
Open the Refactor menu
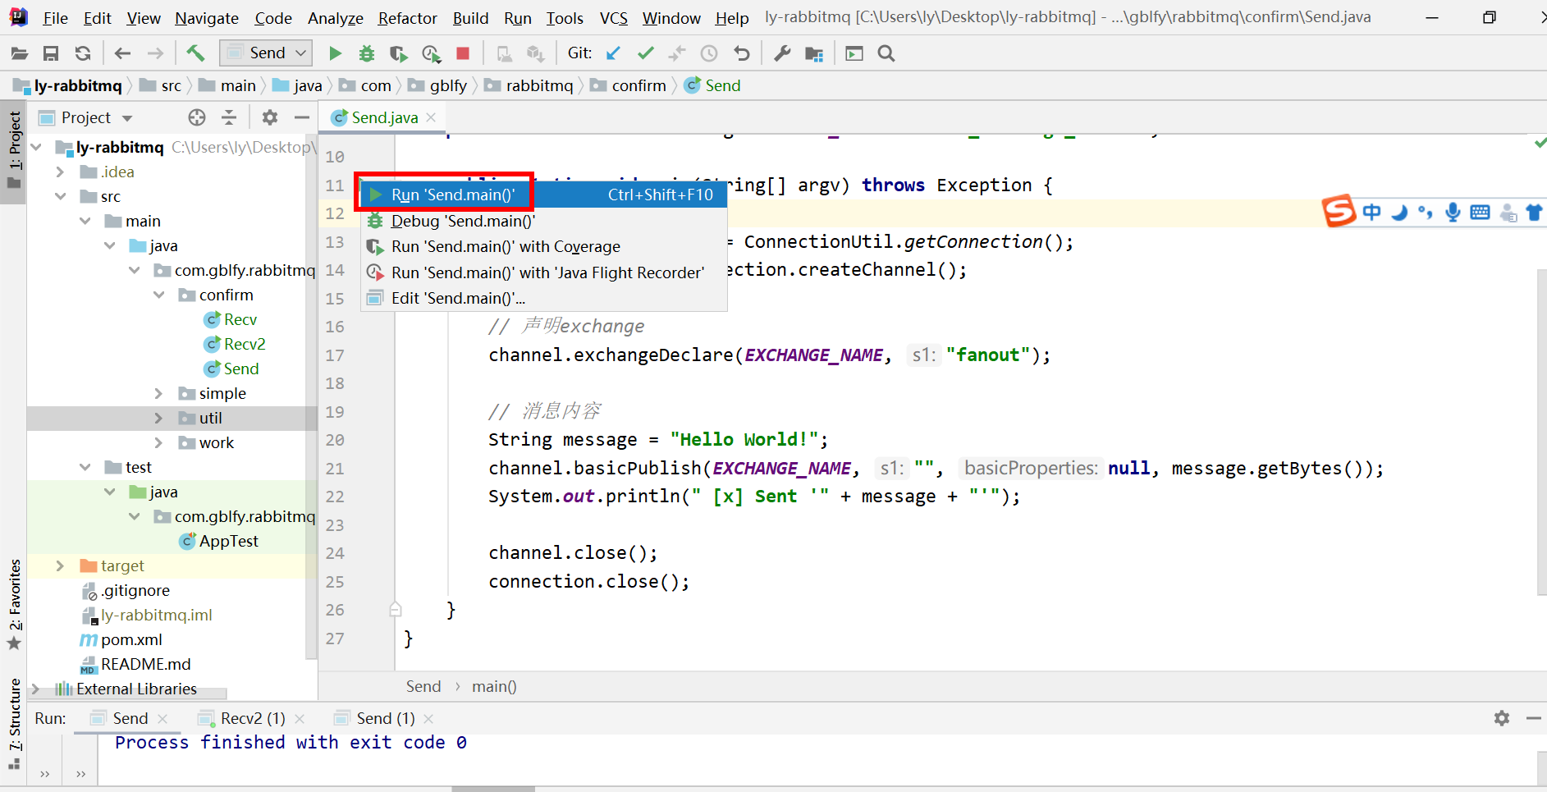click(x=407, y=17)
